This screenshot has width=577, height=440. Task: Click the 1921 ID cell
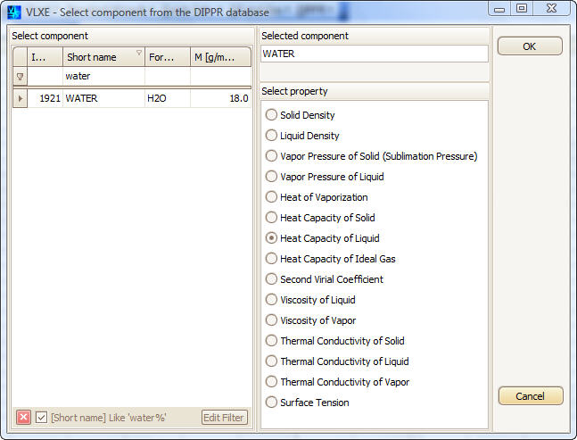pos(45,99)
